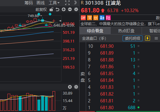Toggle fullscreen chart view icon
The width and height of the screenshot is (160, 112).
(67, 3)
